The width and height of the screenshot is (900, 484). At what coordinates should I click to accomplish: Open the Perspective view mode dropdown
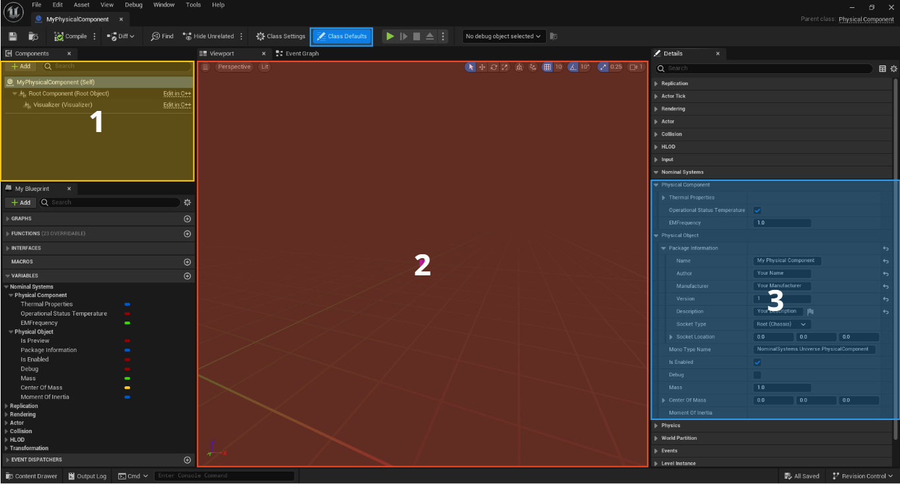234,67
